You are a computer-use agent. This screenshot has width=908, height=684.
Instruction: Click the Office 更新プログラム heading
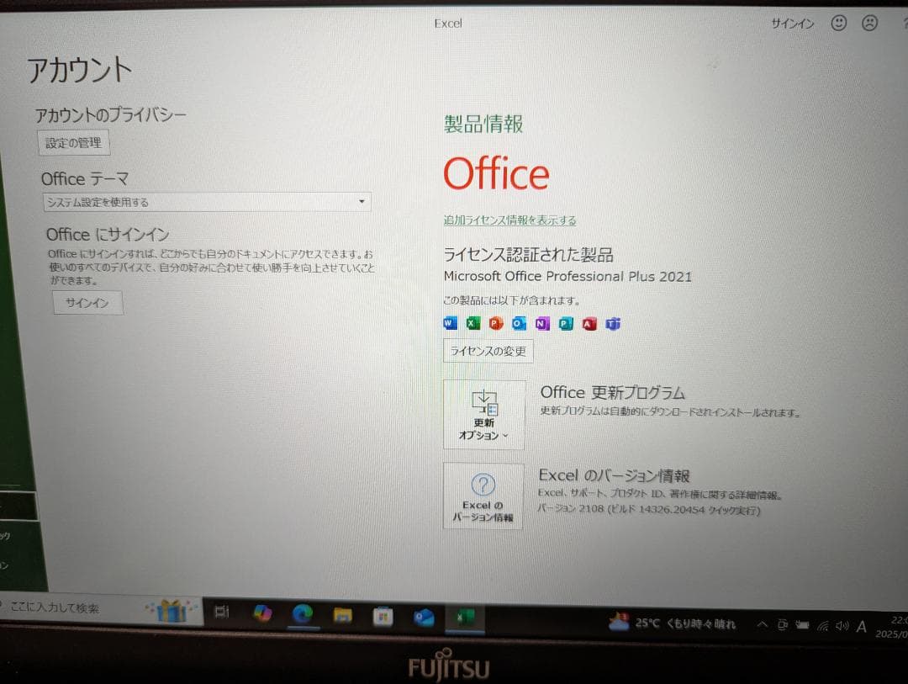click(612, 392)
